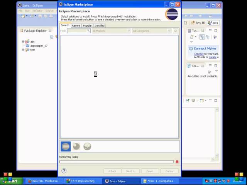Open the Open Perspective icon
Viewport: 247px width, 185px height.
(x=186, y=23)
